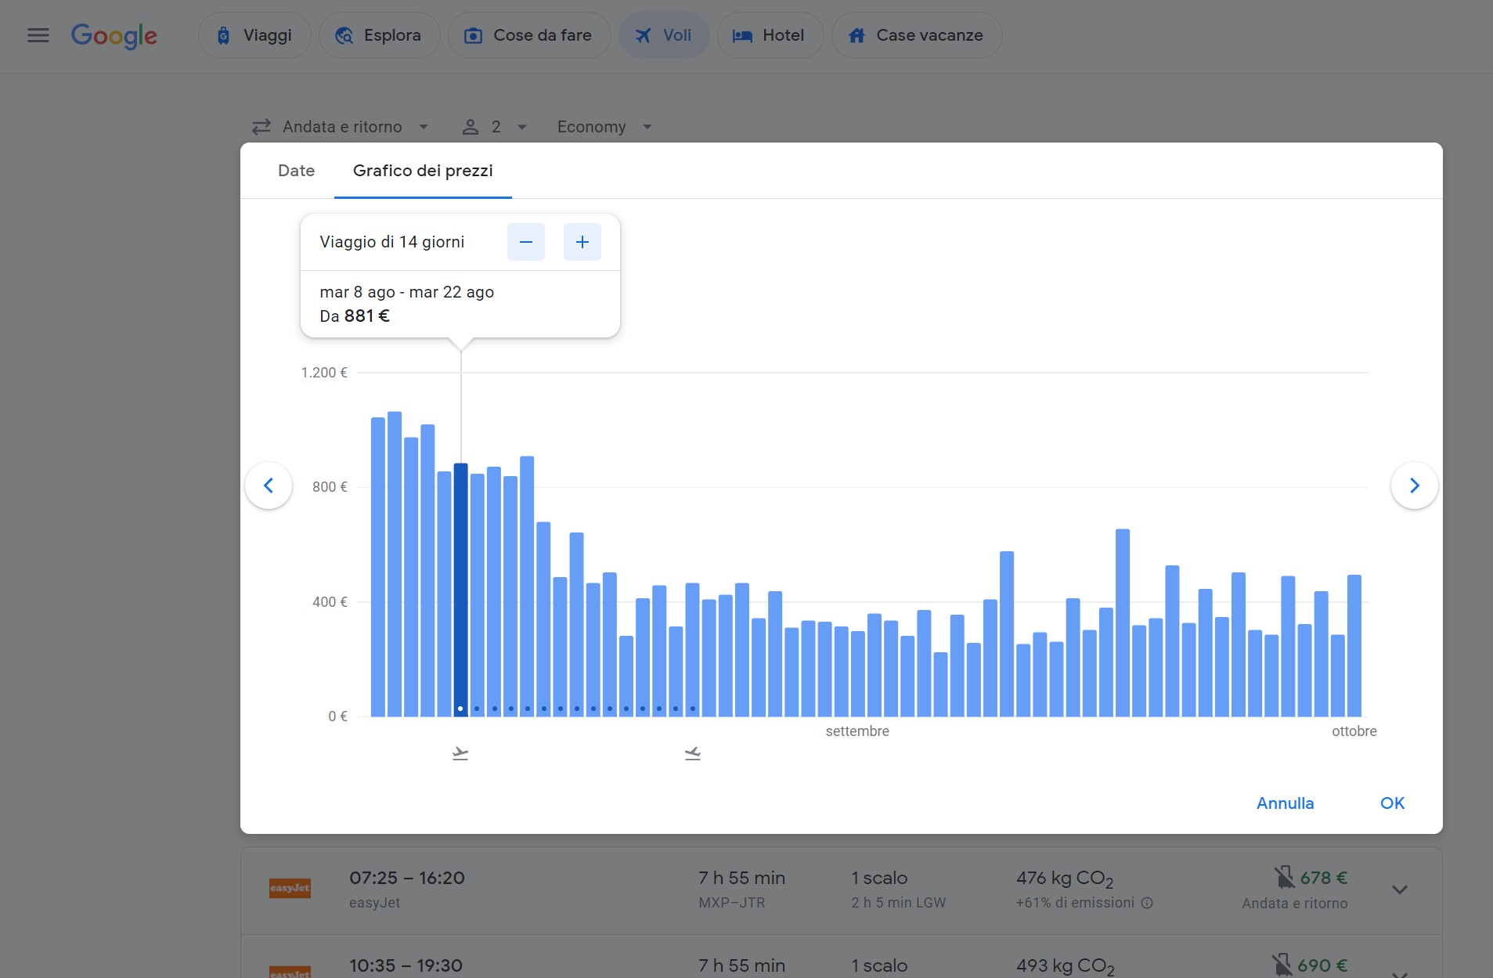Select the highlighted dark price bar

[x=460, y=587]
